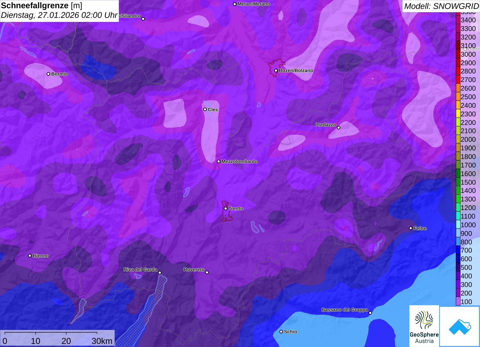Click the Riva del Garda marker
Image resolution: width=480 pixels, height=347 pixels.
click(x=160, y=273)
